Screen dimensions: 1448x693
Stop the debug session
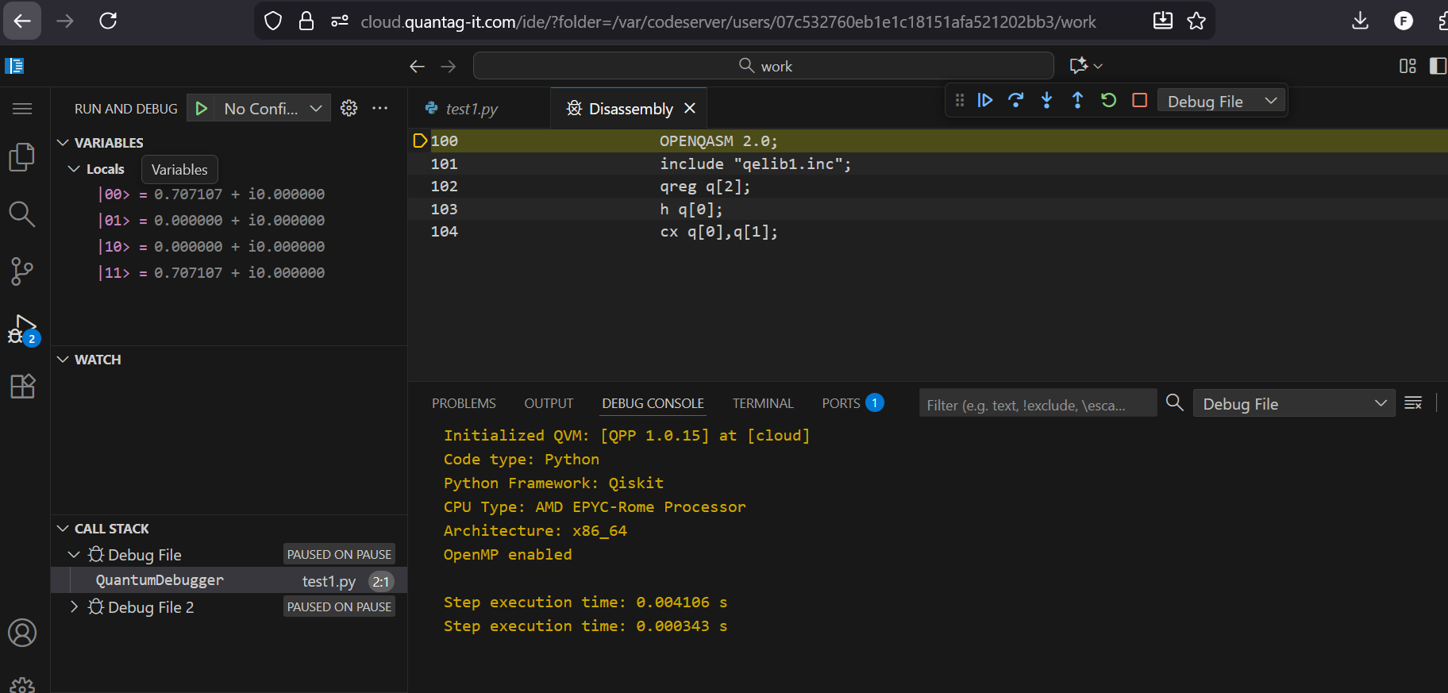(1139, 101)
